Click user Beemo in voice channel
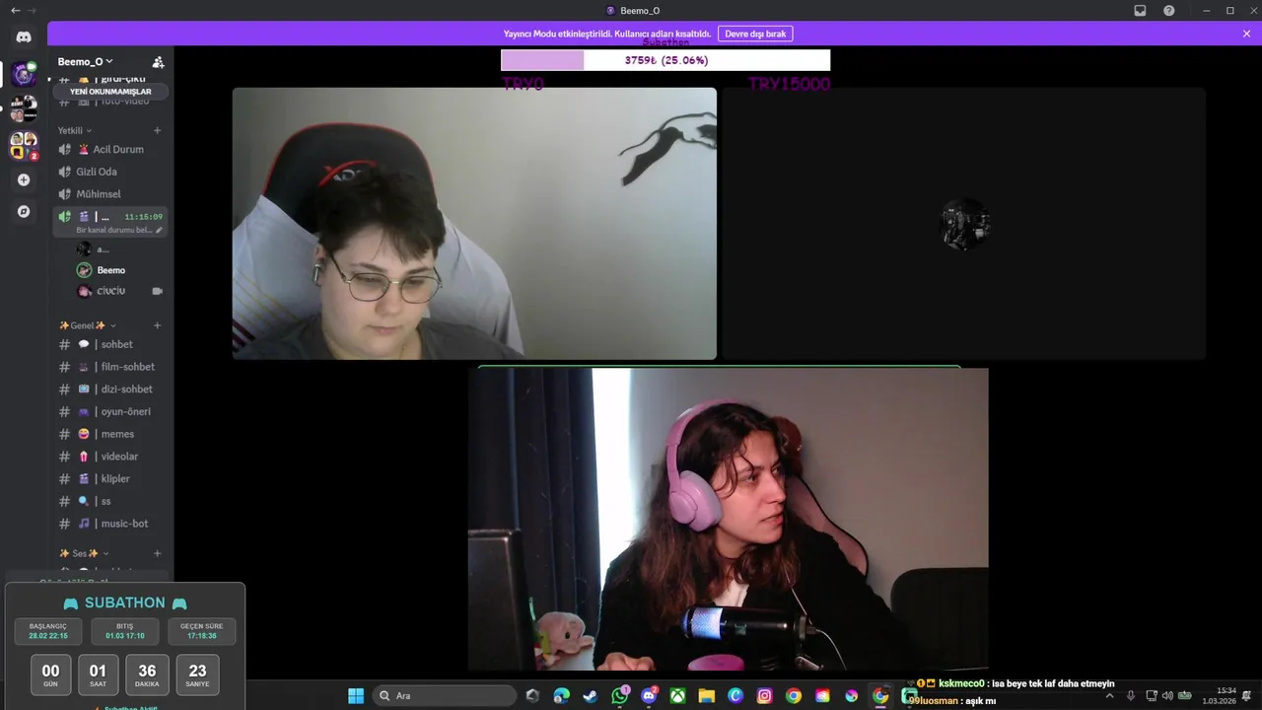Viewport: 1262px width, 710px height. pyautogui.click(x=110, y=270)
